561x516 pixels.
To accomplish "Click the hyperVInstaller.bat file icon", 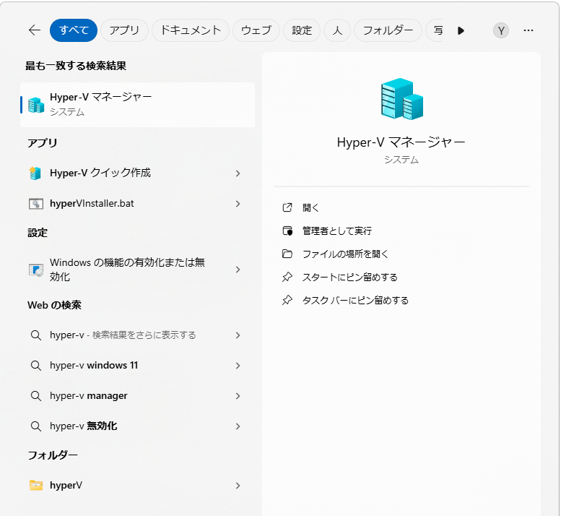I will click(x=36, y=204).
